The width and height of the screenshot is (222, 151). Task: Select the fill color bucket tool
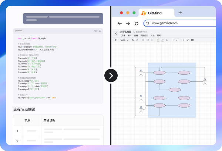click(x=157, y=40)
